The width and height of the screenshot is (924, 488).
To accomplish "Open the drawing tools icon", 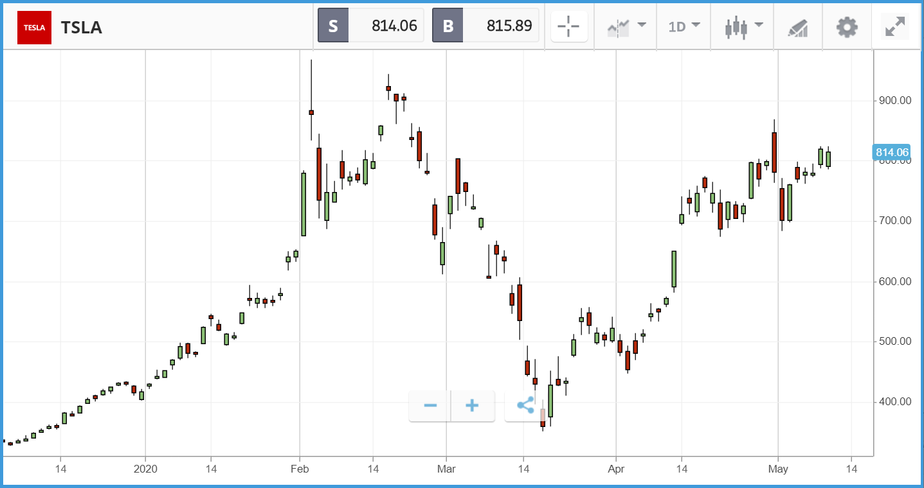I will pyautogui.click(x=798, y=28).
